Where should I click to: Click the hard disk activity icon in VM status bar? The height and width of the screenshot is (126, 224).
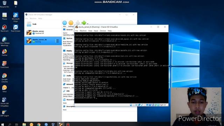point(131,105)
